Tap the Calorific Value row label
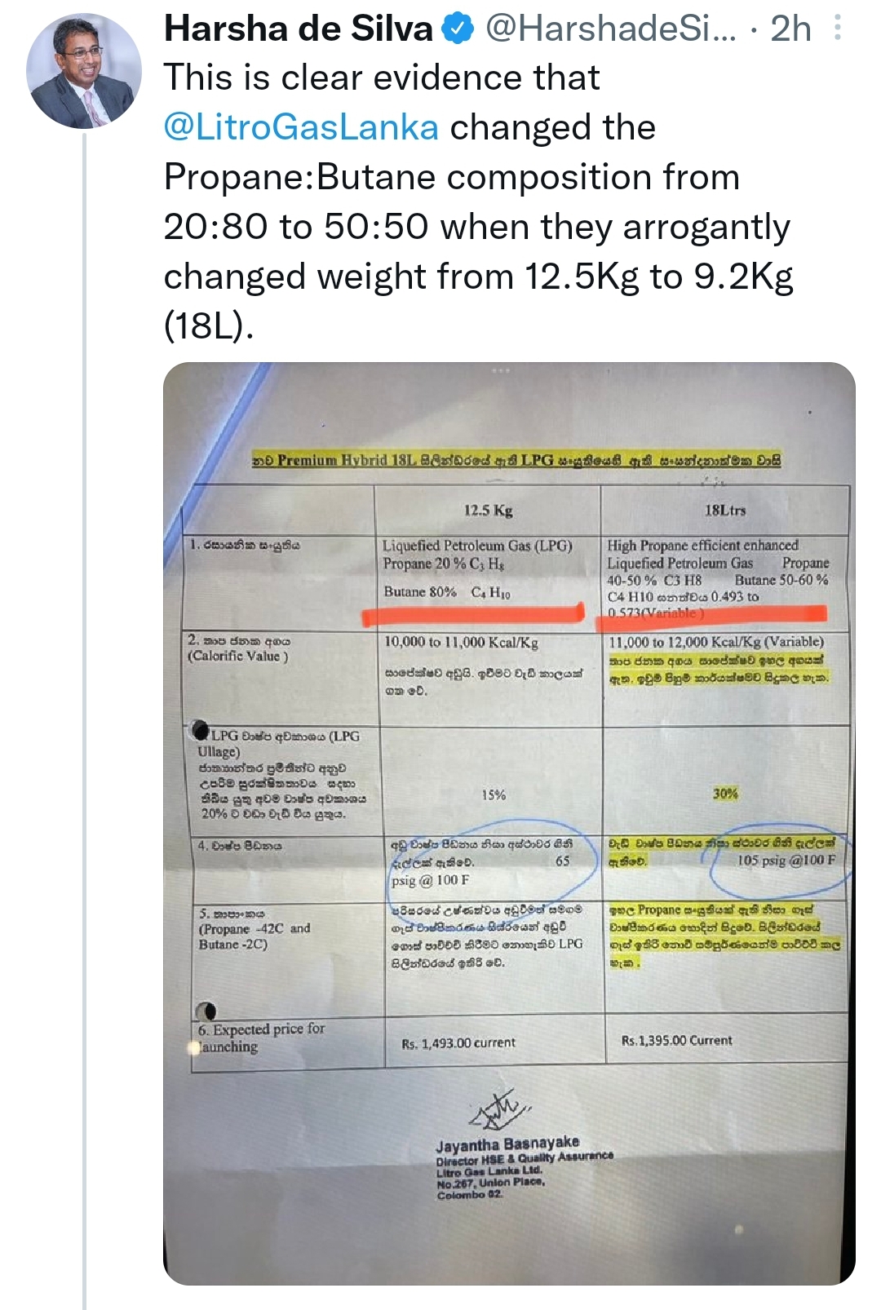The image size is (881, 1310). [239, 648]
